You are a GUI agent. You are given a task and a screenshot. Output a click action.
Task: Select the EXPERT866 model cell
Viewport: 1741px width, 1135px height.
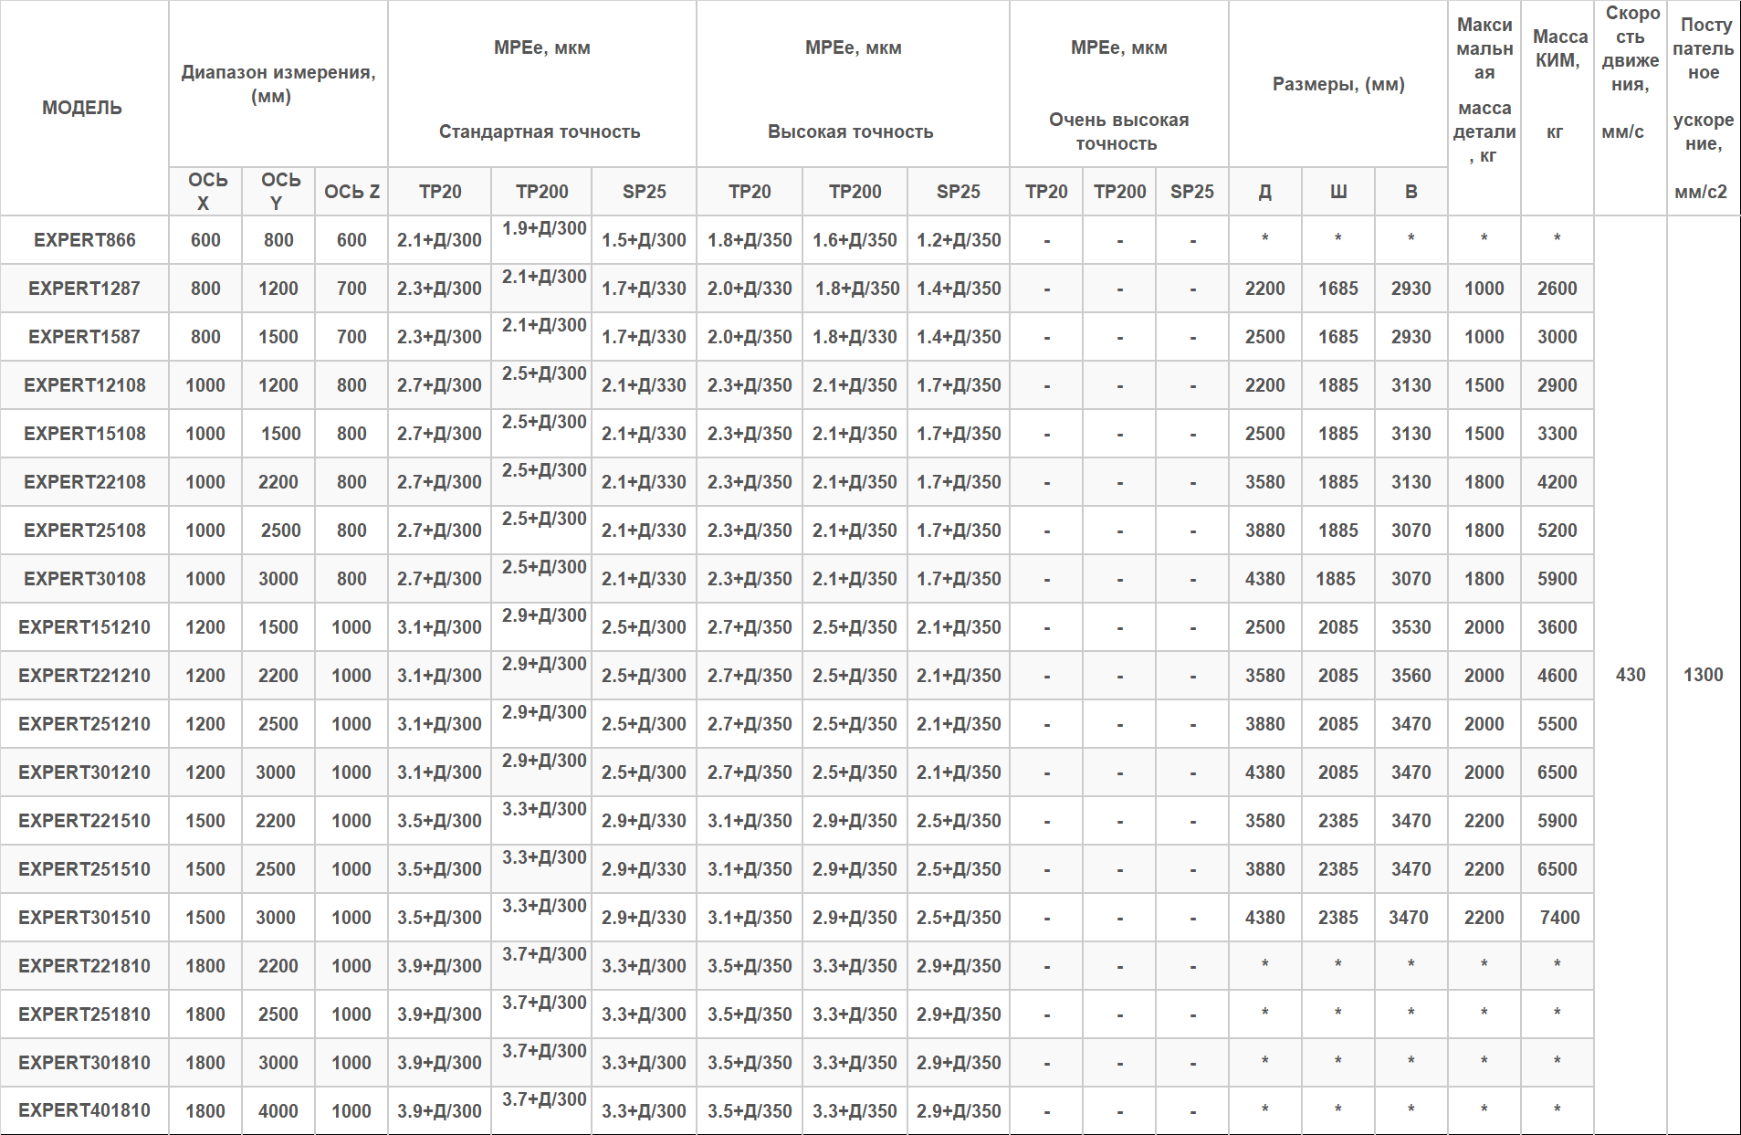click(84, 240)
